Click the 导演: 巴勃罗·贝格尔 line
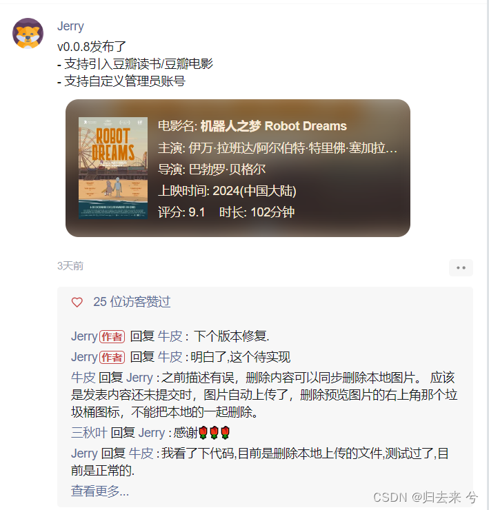The image size is (489, 510). 212,170
